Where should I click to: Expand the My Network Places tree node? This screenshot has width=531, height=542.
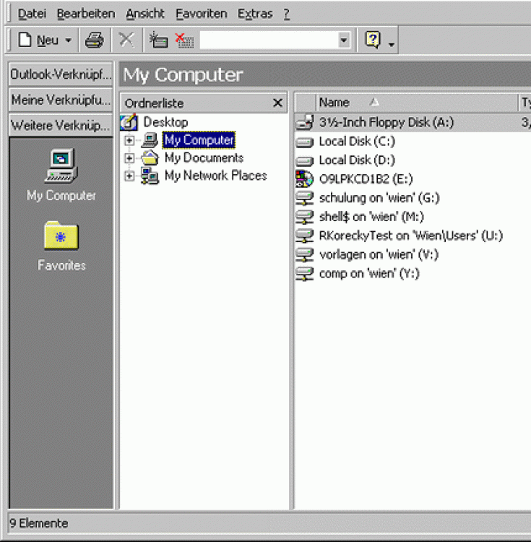pos(129,176)
